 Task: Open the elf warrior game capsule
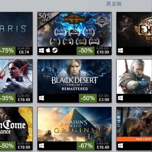click(16, 77)
